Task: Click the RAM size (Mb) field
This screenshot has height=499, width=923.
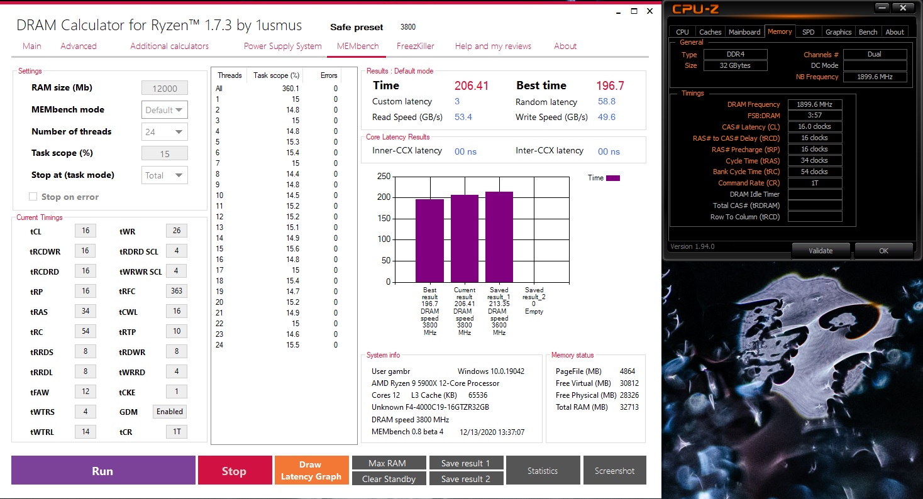Action: [165, 89]
